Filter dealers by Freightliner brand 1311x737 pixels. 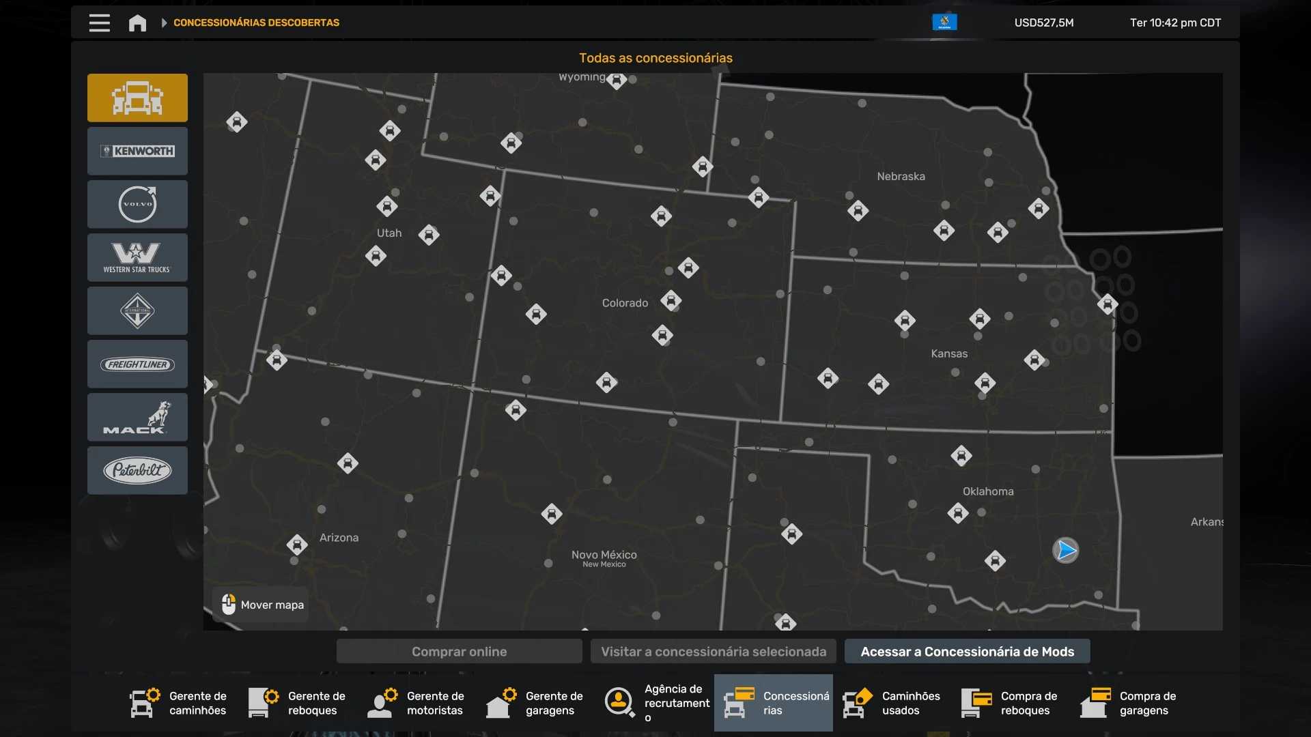pyautogui.click(x=137, y=364)
